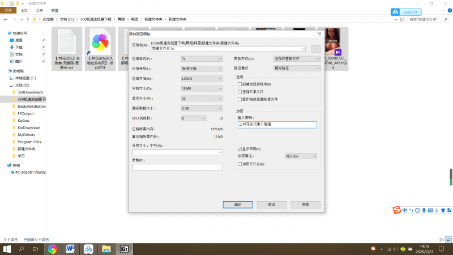Click the Sogou input method S icon
Image resolution: width=453 pixels, height=255 pixels.
398,211
